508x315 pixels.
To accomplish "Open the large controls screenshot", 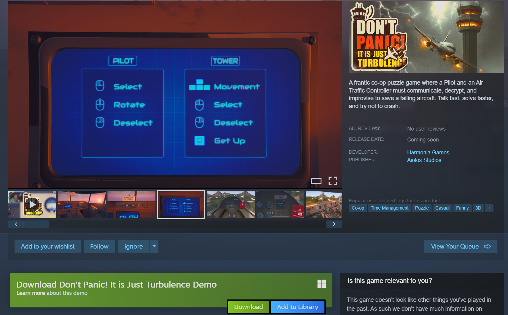I will click(175, 95).
